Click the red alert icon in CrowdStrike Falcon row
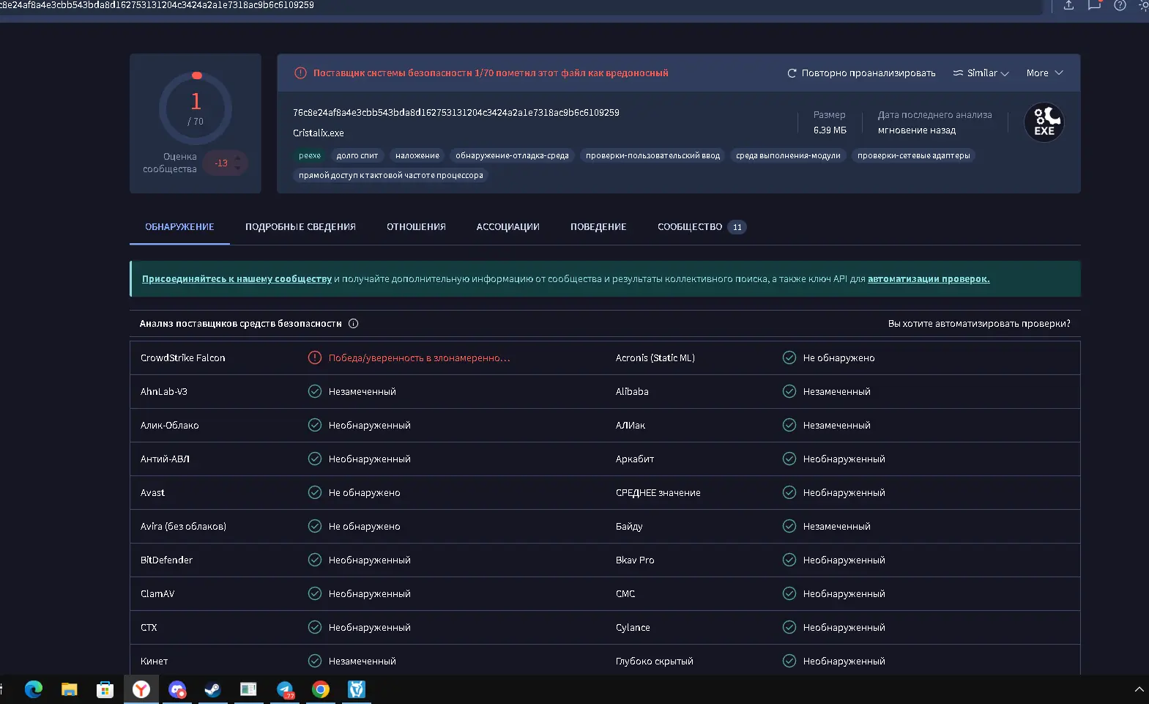Viewport: 1149px width, 704px height. (x=315, y=358)
